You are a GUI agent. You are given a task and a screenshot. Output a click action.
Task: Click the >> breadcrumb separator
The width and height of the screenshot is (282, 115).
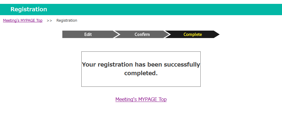pos(50,21)
